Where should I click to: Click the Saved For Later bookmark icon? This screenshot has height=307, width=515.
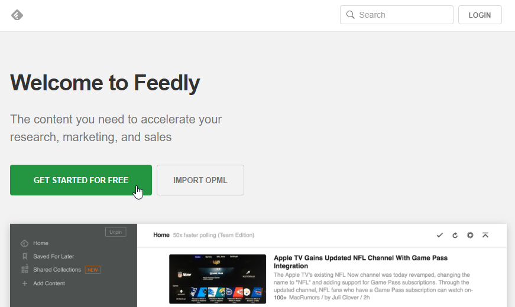click(25, 256)
